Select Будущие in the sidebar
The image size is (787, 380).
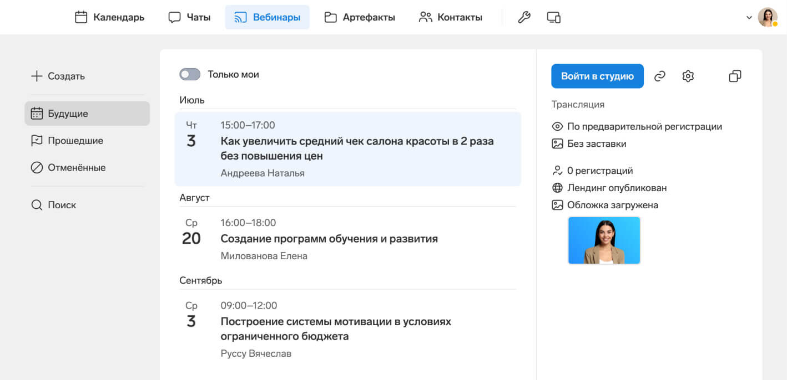87,114
